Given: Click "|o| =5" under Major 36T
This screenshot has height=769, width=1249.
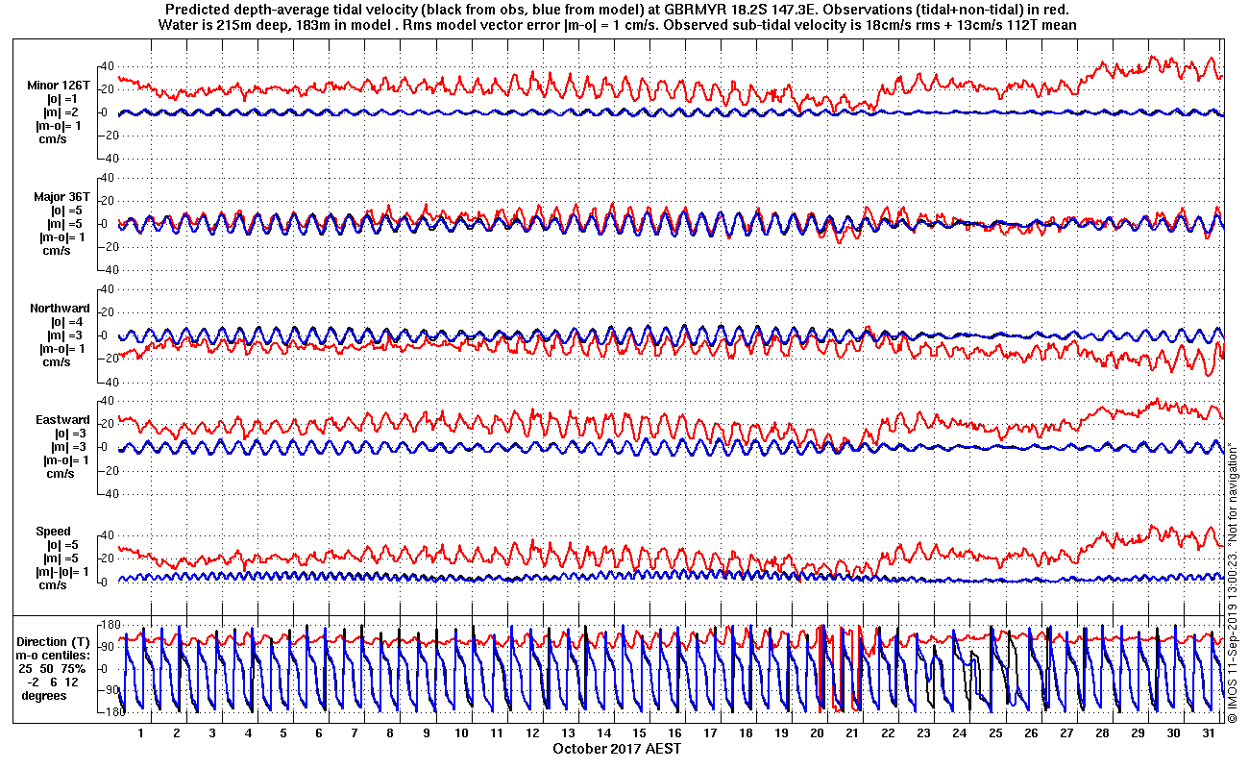Looking at the screenshot, I should click(67, 211).
